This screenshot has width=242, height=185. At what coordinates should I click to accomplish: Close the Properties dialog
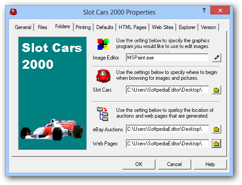coord(220,10)
